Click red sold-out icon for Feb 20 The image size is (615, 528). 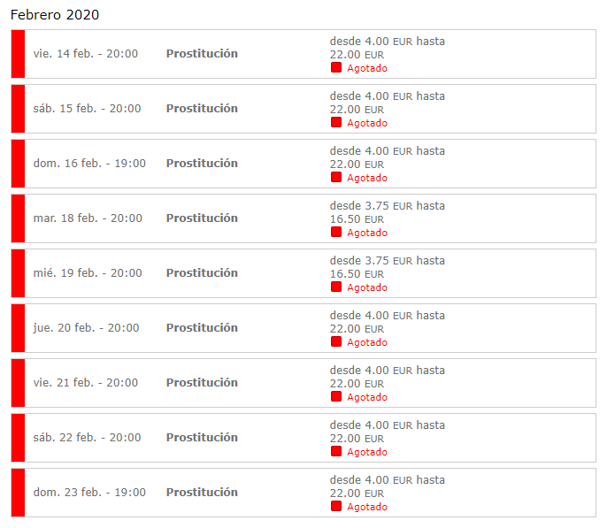pos(336,341)
